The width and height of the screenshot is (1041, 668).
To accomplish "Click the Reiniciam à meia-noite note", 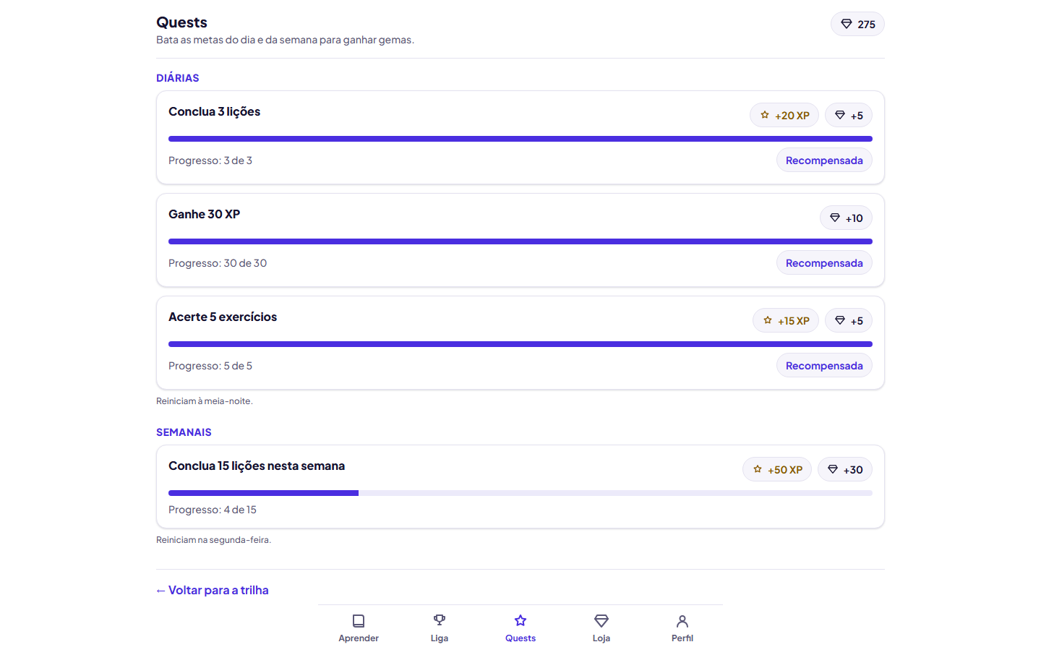I will point(205,401).
